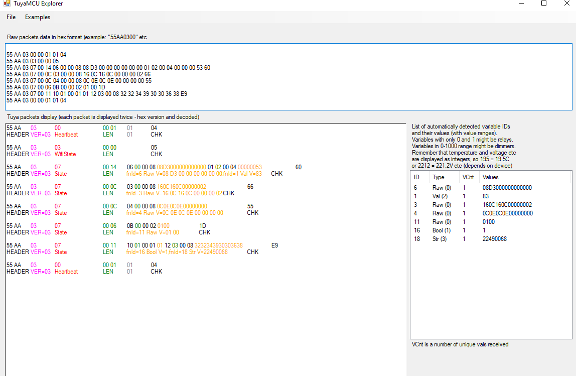Viewport: 576px width, 376px height.
Task: Select value '0C0E0C0E00000000' in the Values column
Action: click(507, 213)
